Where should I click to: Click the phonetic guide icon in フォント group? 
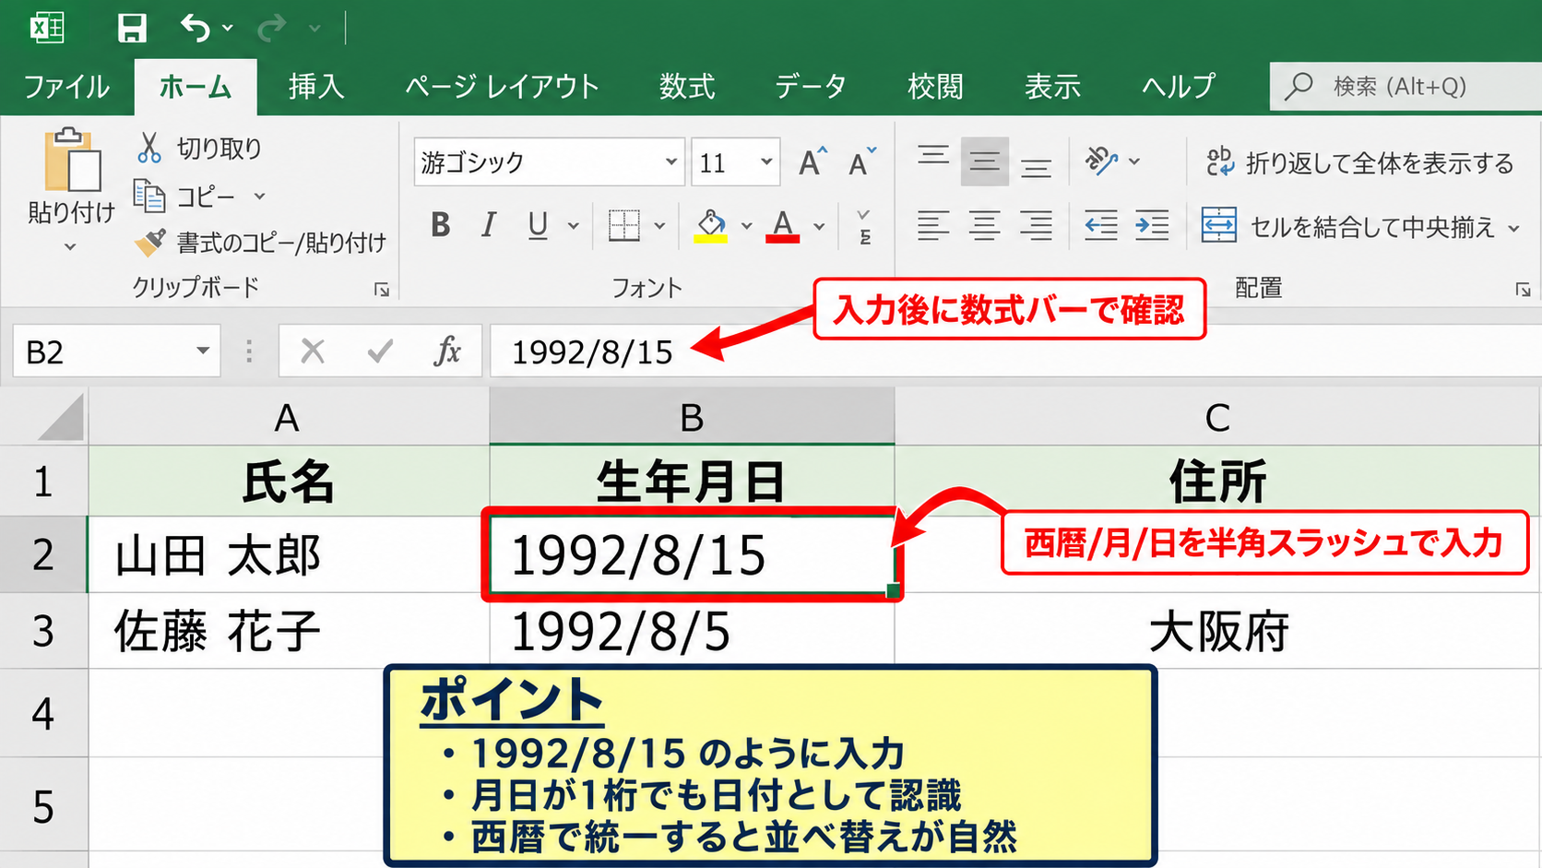(x=864, y=226)
